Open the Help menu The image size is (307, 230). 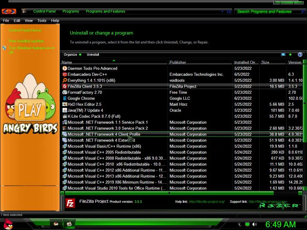click(x=55, y=21)
